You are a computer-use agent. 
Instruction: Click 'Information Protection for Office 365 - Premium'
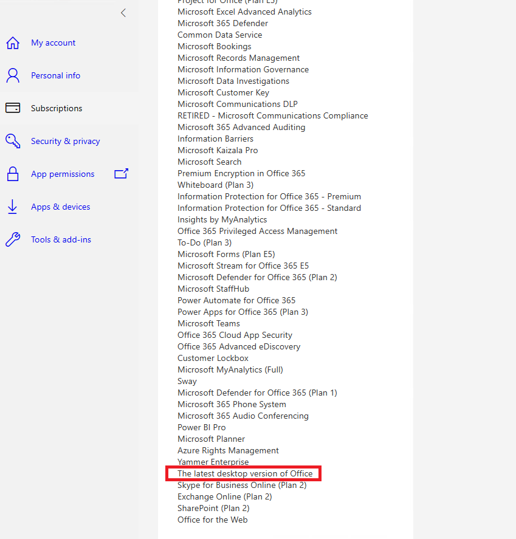pos(269,197)
